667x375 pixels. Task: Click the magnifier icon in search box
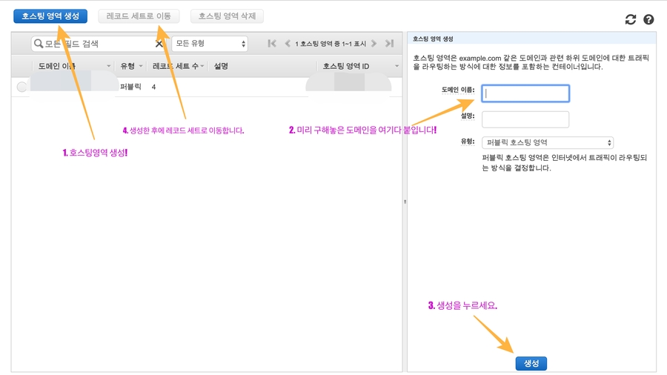point(39,44)
